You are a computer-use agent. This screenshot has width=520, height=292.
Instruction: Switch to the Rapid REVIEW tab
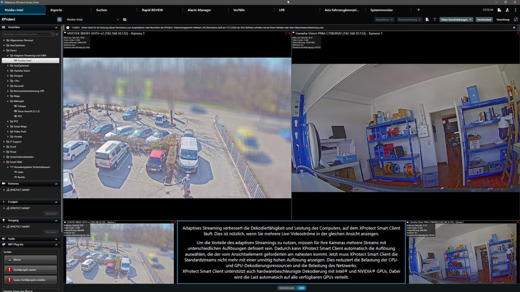point(153,10)
